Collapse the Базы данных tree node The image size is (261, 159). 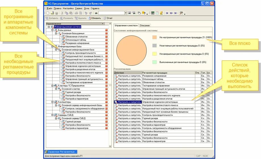click(x=52, y=30)
